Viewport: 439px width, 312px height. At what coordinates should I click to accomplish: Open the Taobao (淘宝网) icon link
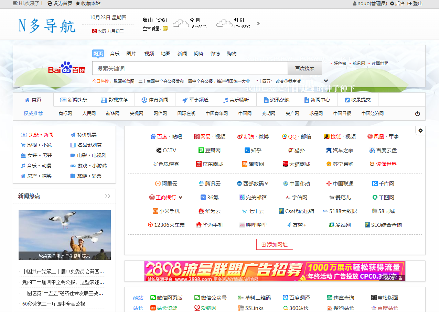(245, 164)
